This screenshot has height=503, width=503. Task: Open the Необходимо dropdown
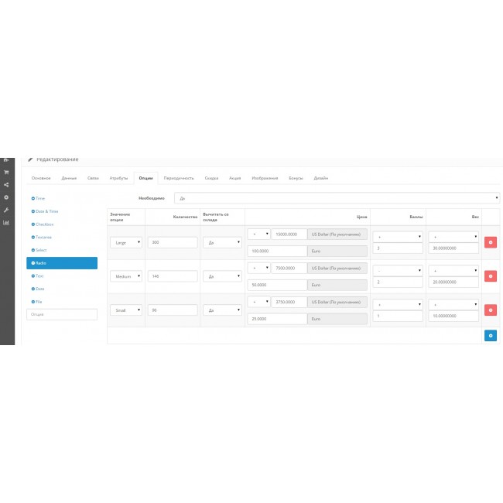(x=337, y=198)
